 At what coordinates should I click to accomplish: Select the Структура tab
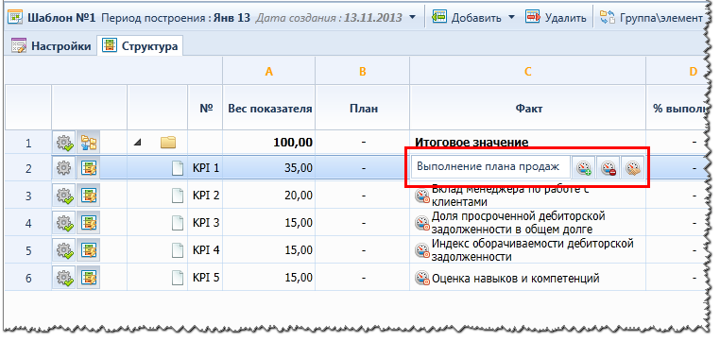pyautogui.click(x=140, y=46)
